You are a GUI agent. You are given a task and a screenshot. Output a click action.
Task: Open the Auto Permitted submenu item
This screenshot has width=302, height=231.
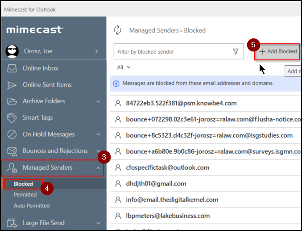(x=32, y=206)
